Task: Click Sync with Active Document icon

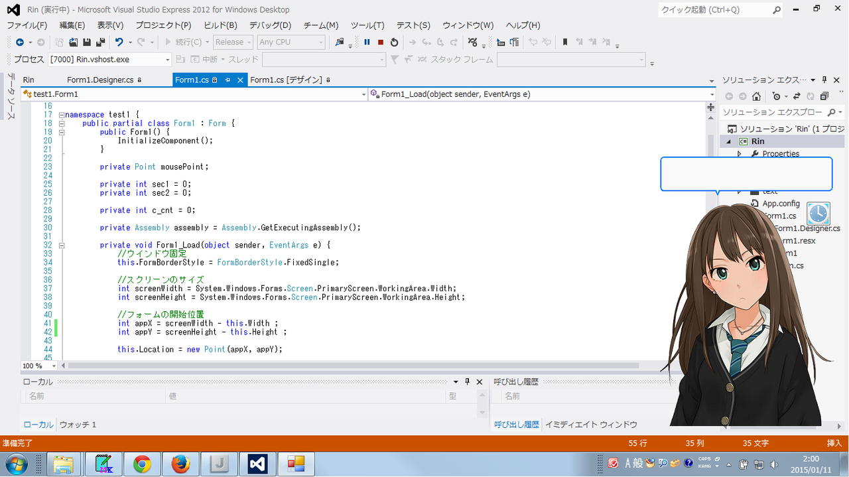Action: [x=797, y=96]
